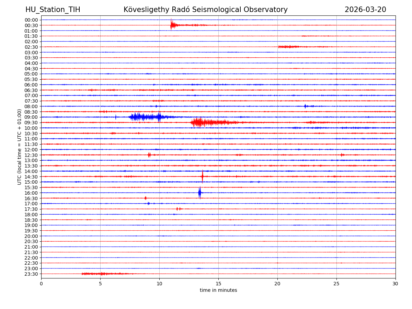Viewport: 412px width, 309px height.
Task: Click the red event on the 02:30 trace
Action: [x=288, y=47]
